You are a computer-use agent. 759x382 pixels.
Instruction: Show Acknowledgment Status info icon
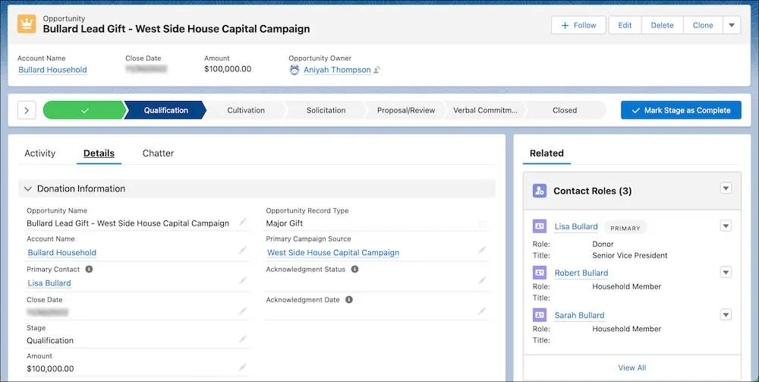(x=354, y=269)
